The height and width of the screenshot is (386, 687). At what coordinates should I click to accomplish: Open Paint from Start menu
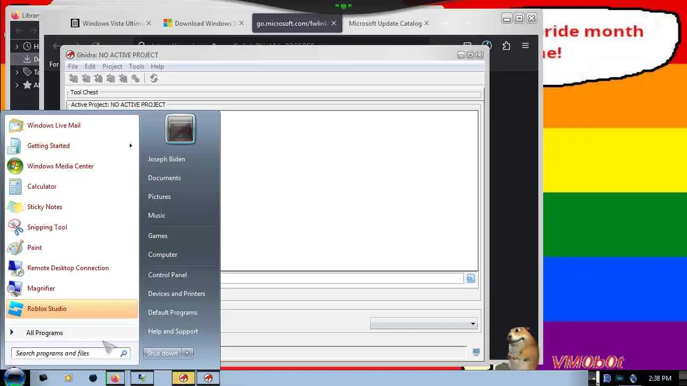[x=71, y=248]
